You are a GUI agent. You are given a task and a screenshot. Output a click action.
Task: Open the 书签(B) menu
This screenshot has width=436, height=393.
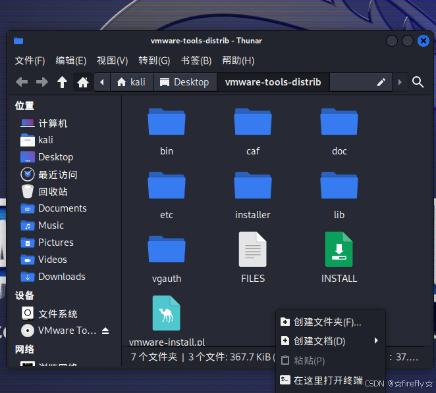pyautogui.click(x=196, y=60)
